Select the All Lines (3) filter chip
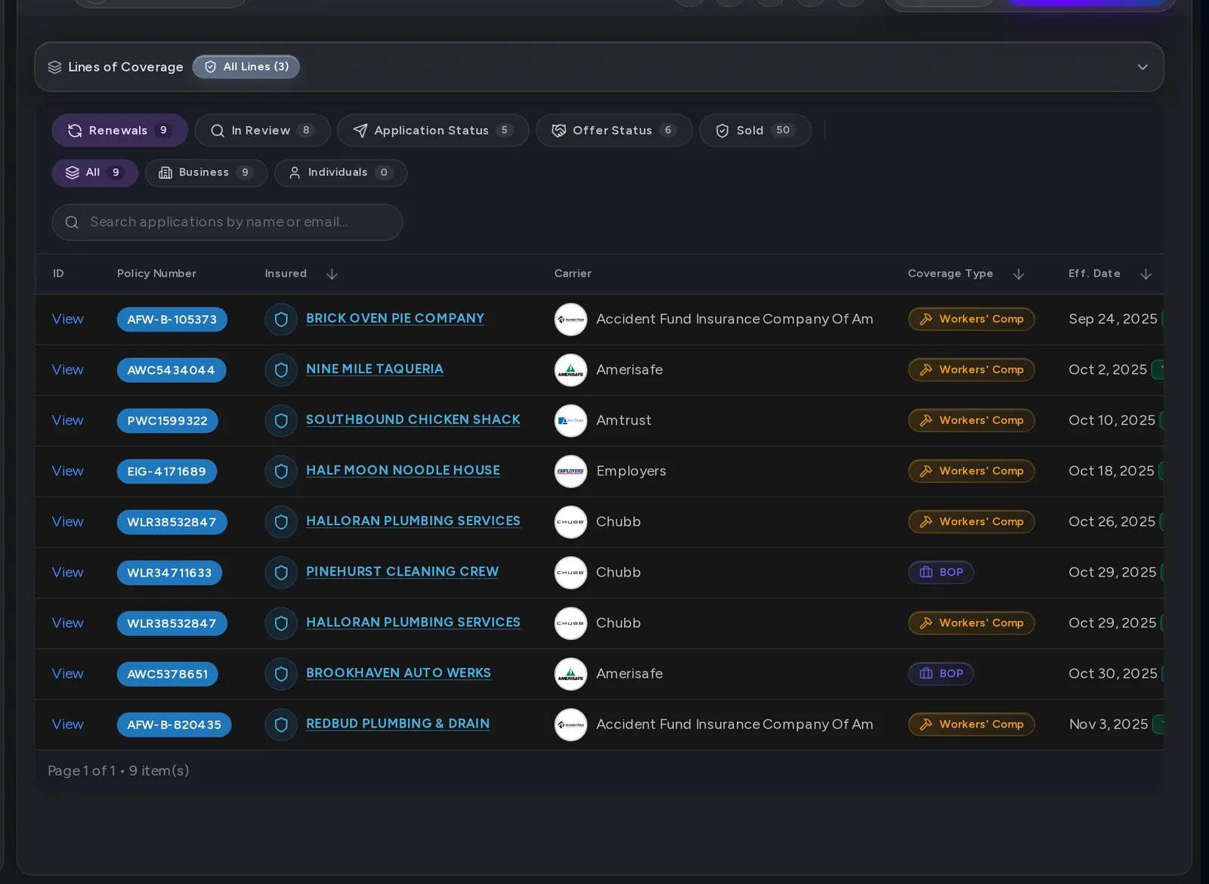The width and height of the screenshot is (1209, 884). (x=246, y=67)
